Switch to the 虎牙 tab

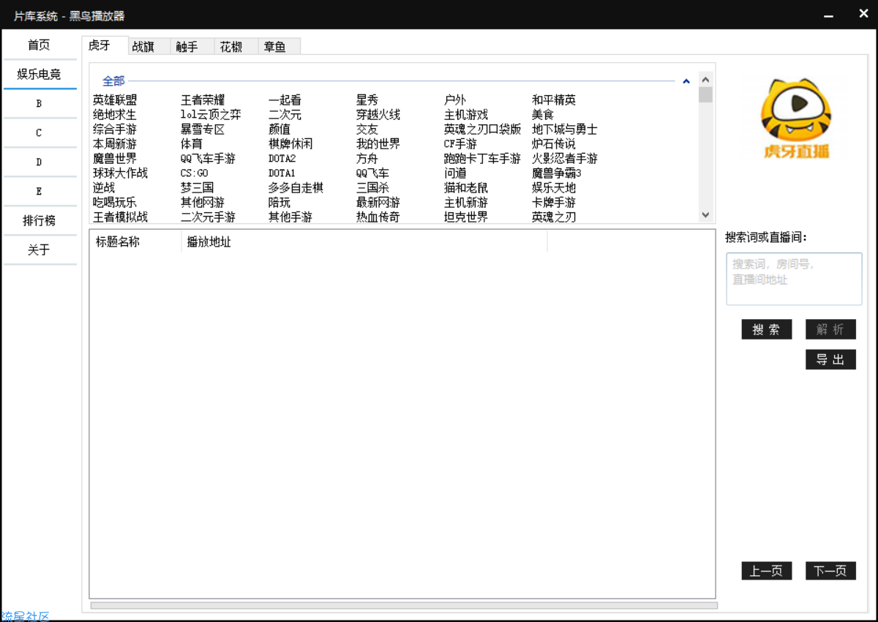click(x=105, y=45)
